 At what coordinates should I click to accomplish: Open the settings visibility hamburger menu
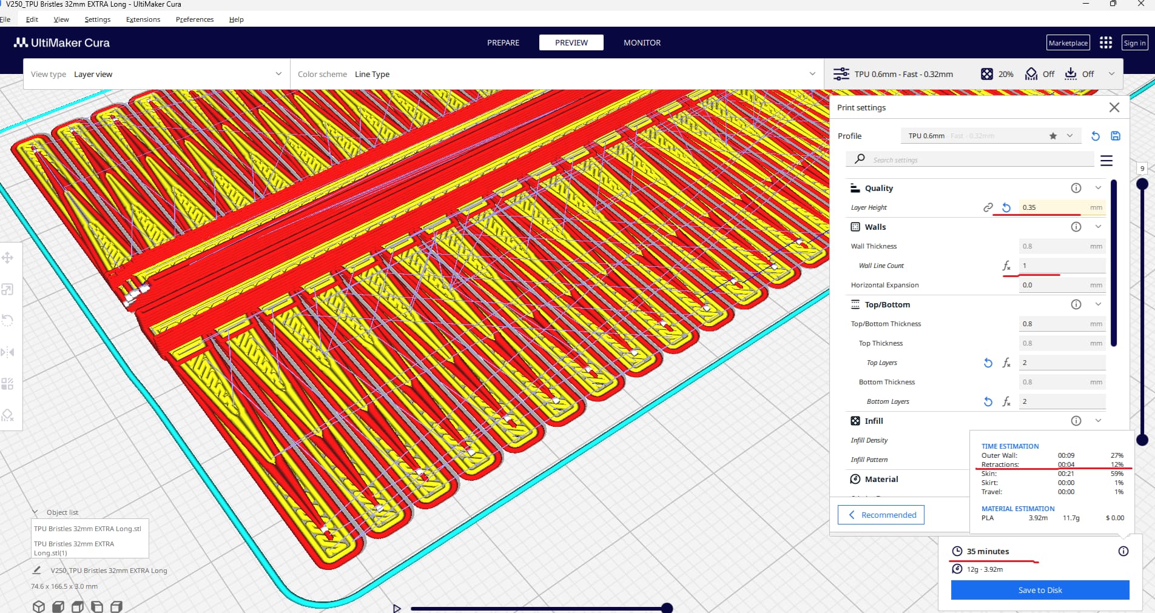tap(1106, 161)
